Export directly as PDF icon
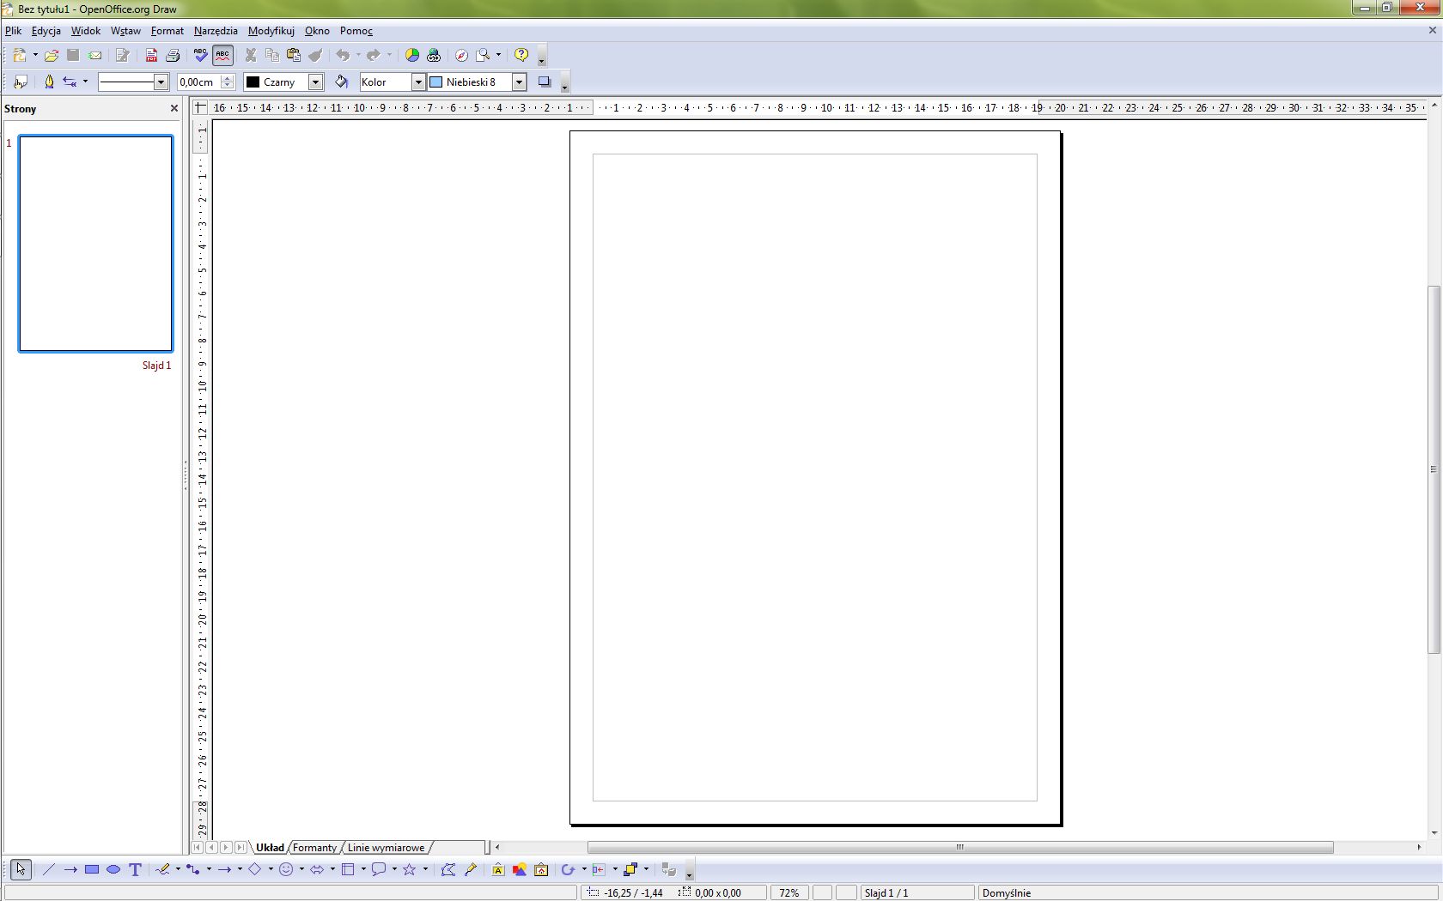This screenshot has height=901, width=1443. 151,55
